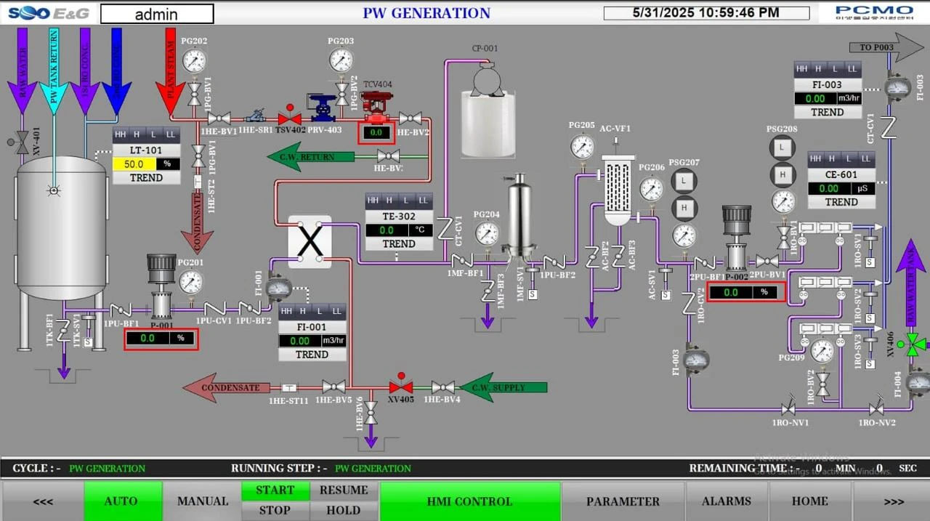
Task: Open TREND under TE-302 temperature
Action: click(398, 244)
